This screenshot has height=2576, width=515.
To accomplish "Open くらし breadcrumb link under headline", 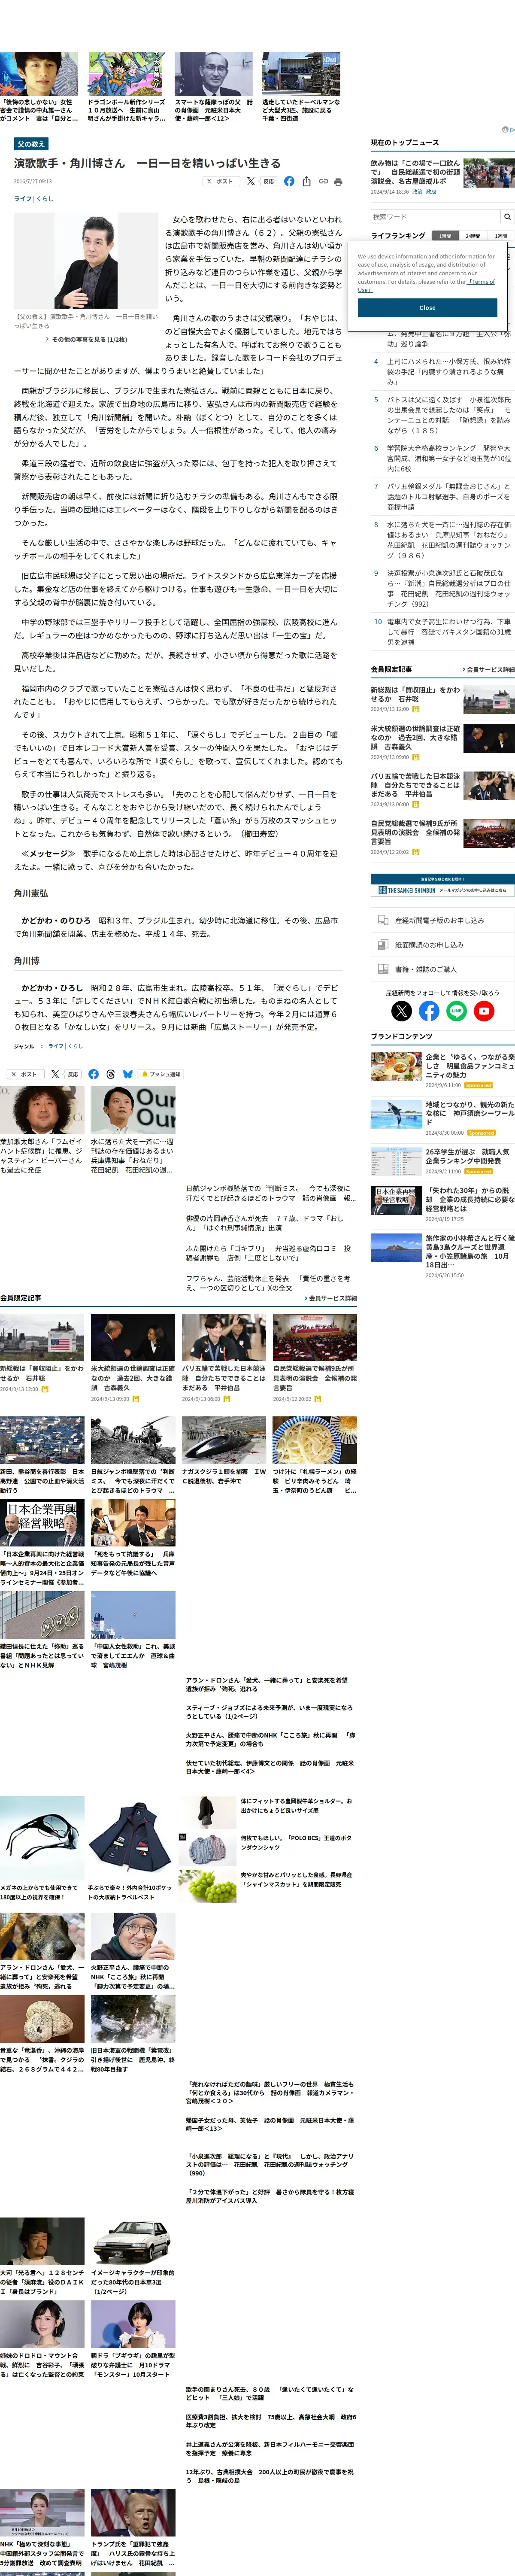I will 45,199.
